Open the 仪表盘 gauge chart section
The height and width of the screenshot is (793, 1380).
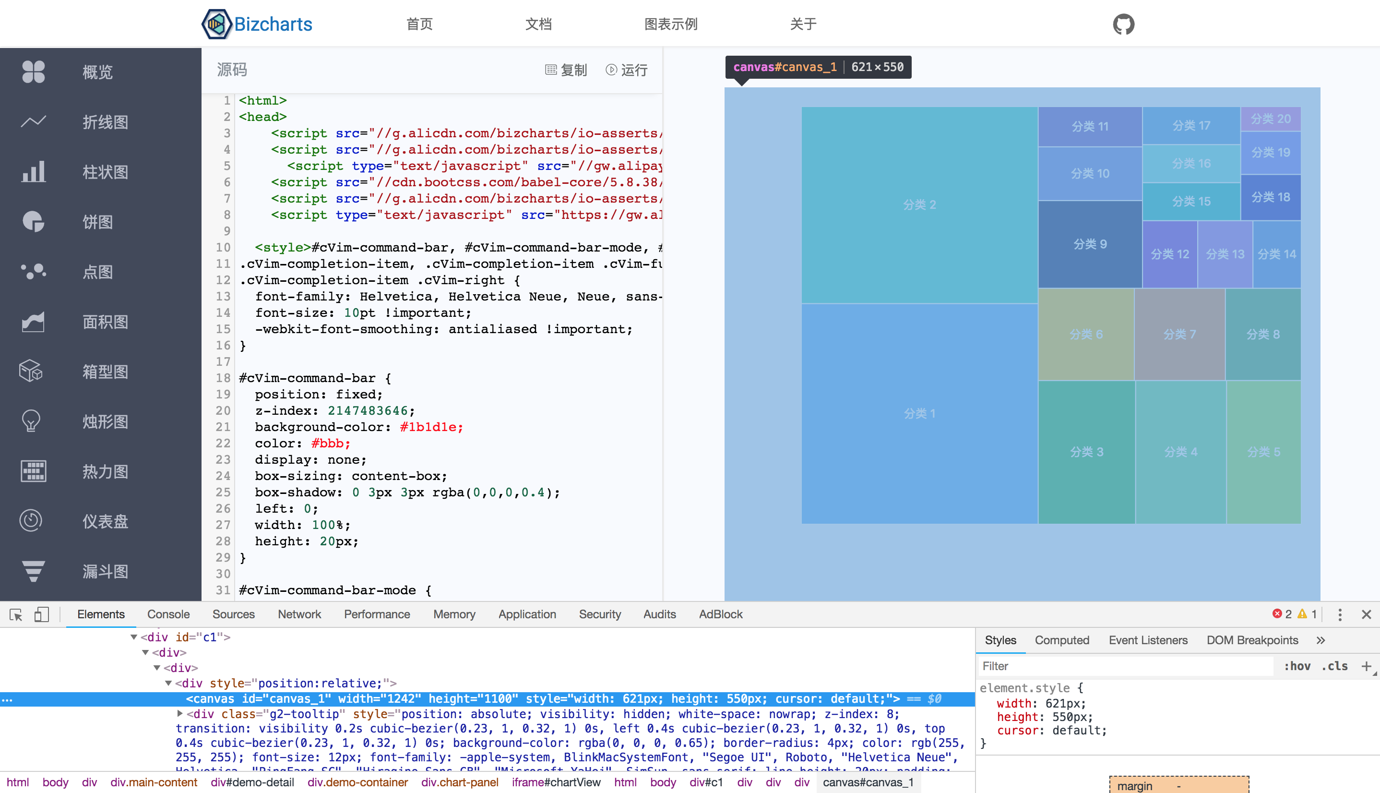pyautogui.click(x=105, y=521)
